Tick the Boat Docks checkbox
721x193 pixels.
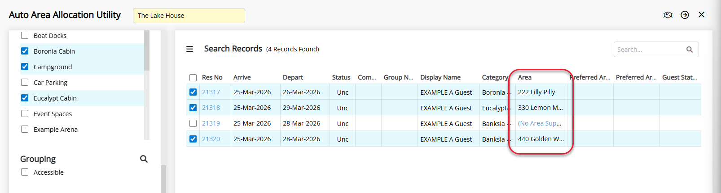point(25,35)
